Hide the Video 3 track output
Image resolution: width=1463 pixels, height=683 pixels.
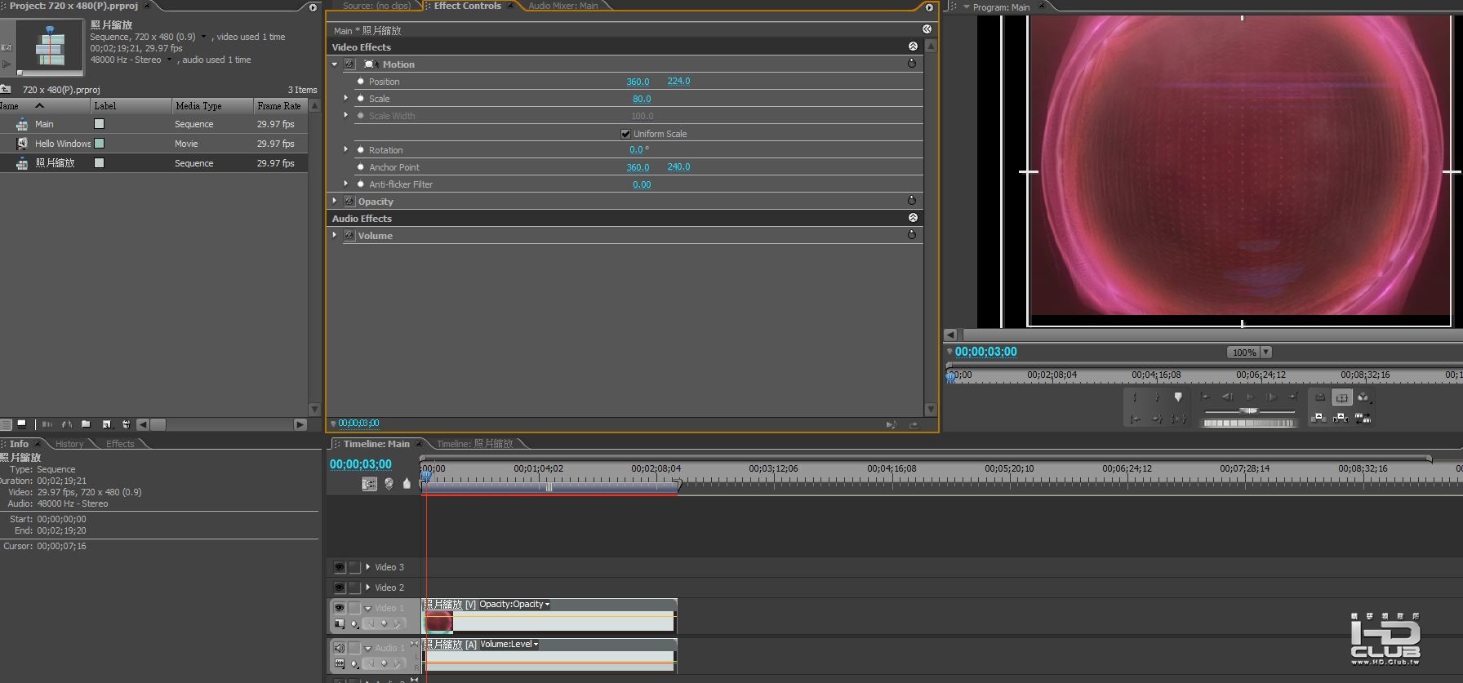pos(339,567)
